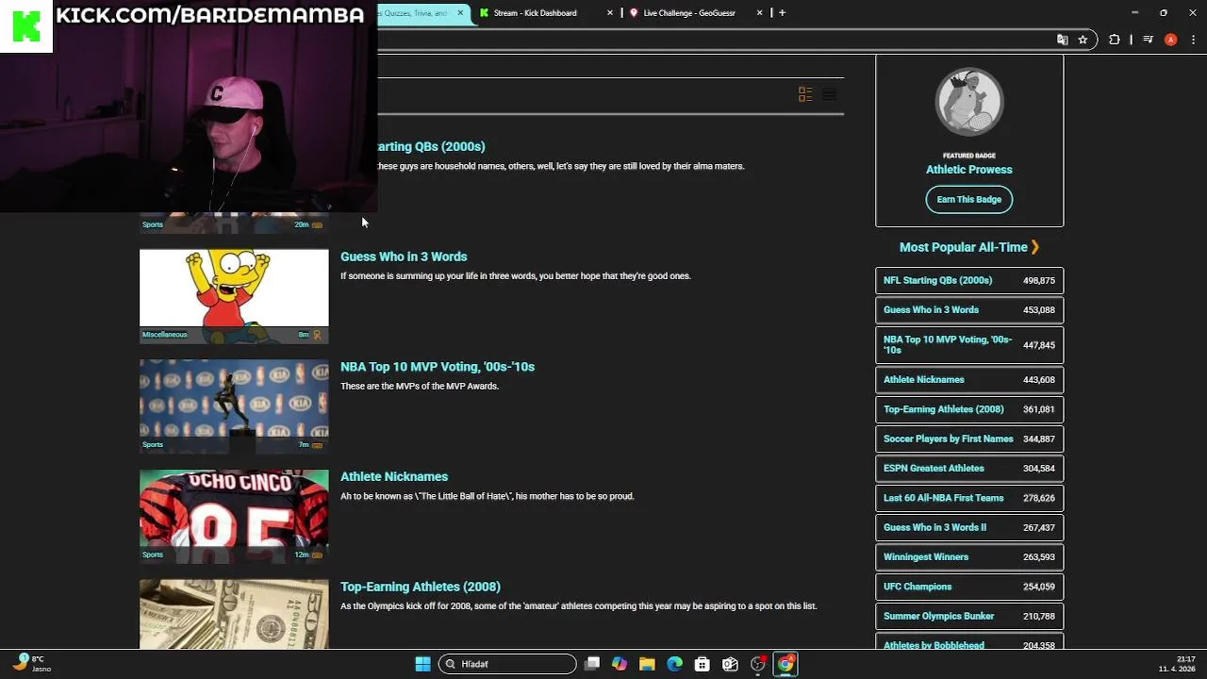Image resolution: width=1207 pixels, height=679 pixels.
Task: Open the Chrome three-dot menu
Action: tap(1194, 40)
